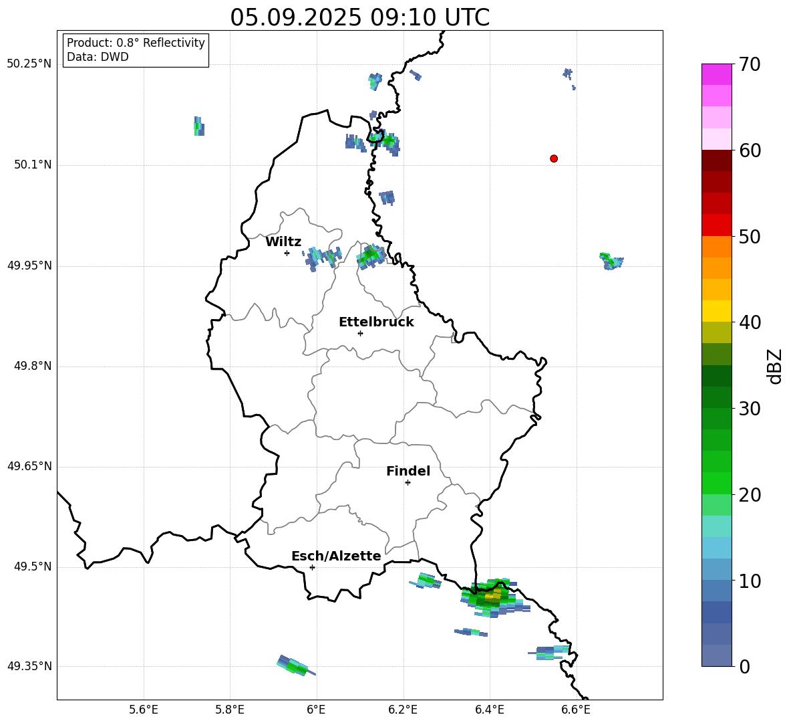Screen dimensions: 791x723
Task: Click the 50.25°N latitude label
Action: pos(29,64)
